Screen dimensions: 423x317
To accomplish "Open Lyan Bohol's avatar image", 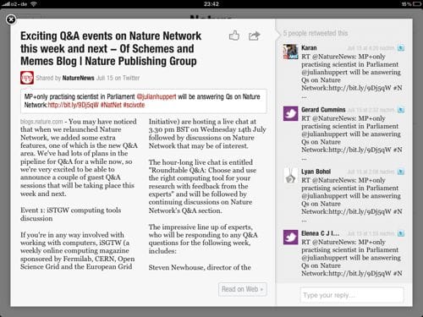I will pyautogui.click(x=290, y=175).
